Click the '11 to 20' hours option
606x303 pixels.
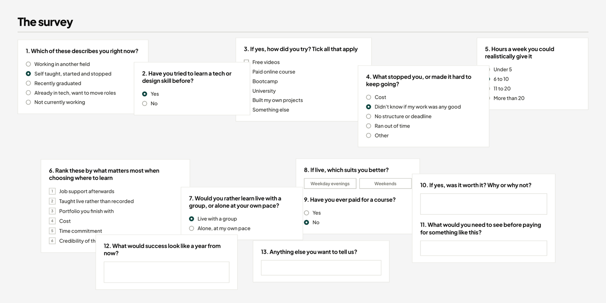(502, 89)
